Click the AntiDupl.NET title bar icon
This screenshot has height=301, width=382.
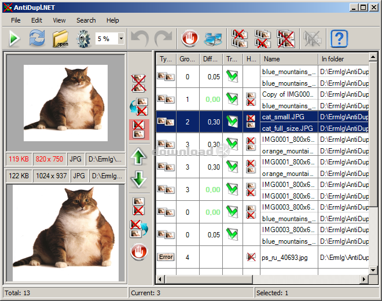pos(8,8)
